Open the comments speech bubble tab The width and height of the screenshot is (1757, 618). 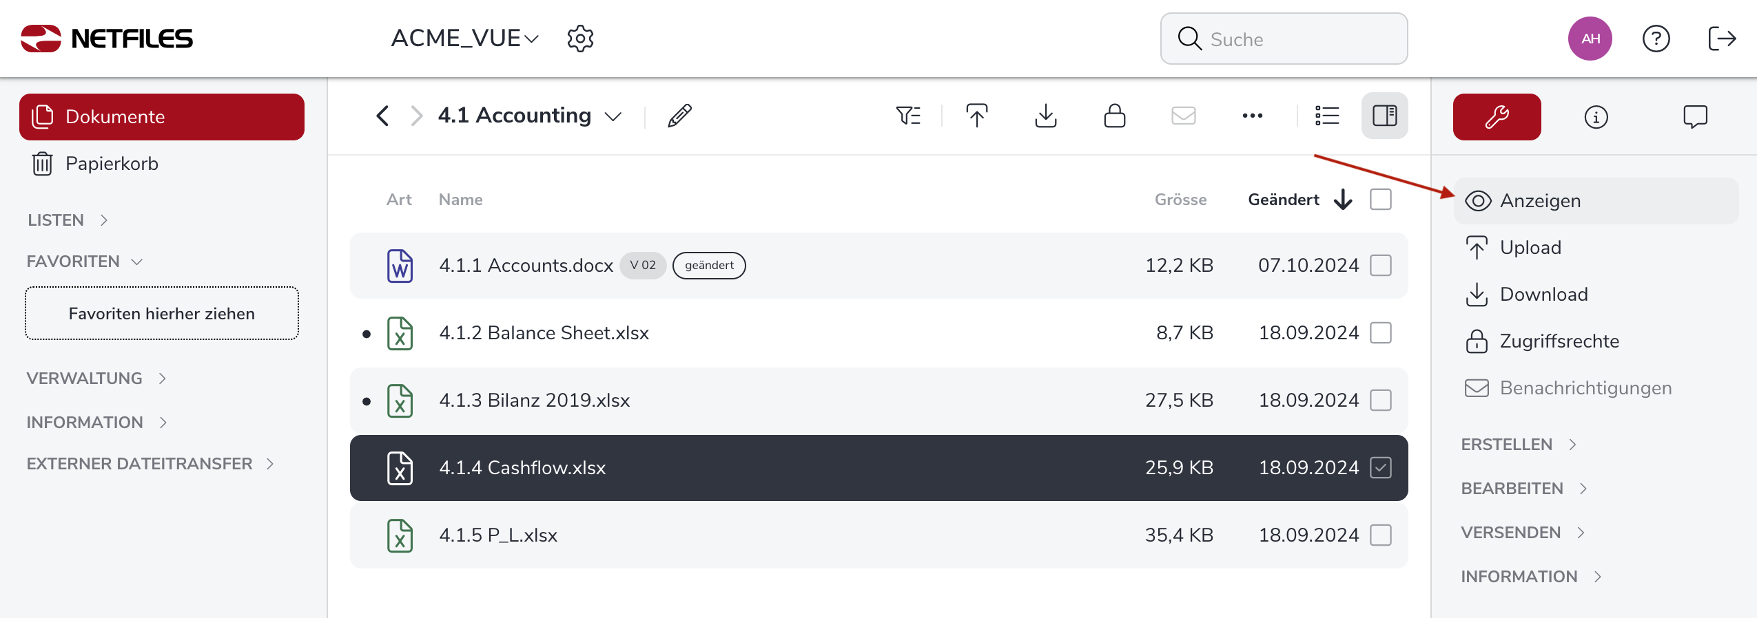point(1695,117)
